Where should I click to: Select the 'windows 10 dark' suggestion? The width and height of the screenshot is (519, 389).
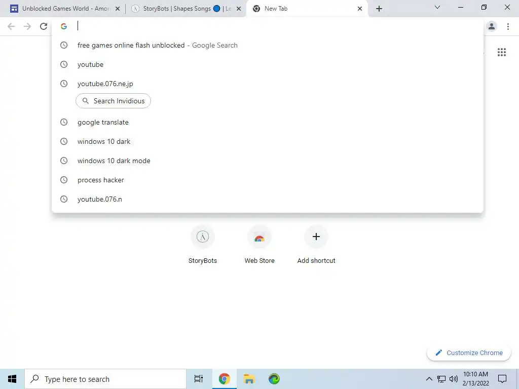pos(268,142)
